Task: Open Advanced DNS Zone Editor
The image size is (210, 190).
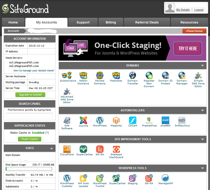Action: coord(67,96)
